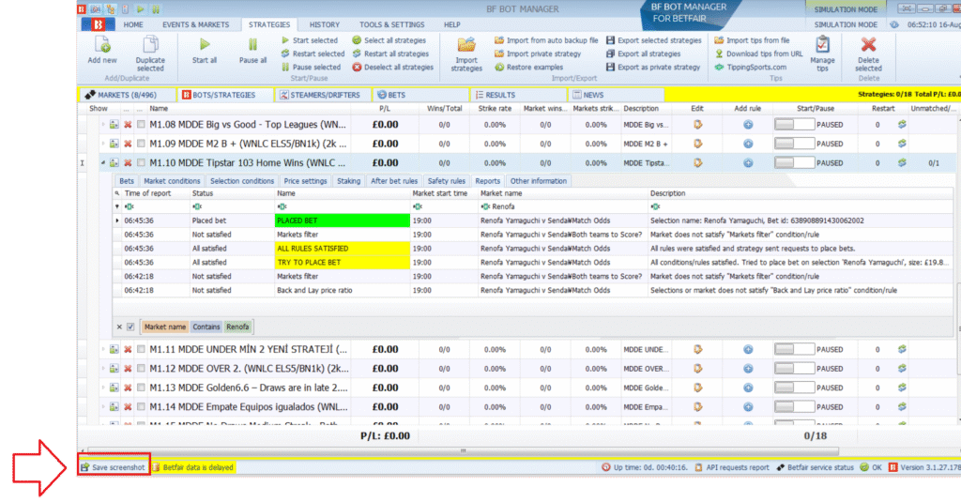Click Deselect all strategies
Screen dimensions: 961x502
point(392,68)
